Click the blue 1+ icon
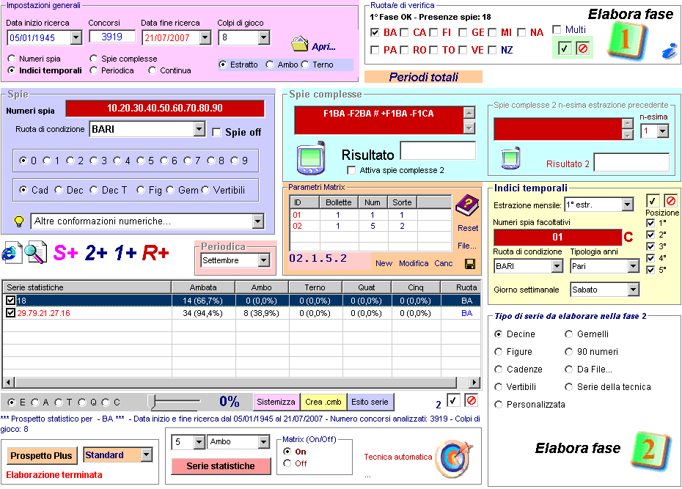The image size is (682, 489). pos(125,252)
